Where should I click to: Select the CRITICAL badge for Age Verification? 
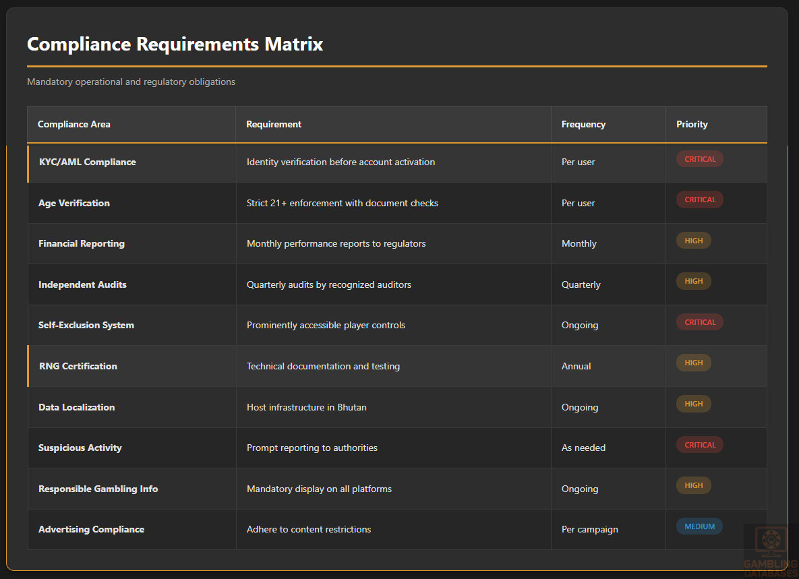(699, 200)
